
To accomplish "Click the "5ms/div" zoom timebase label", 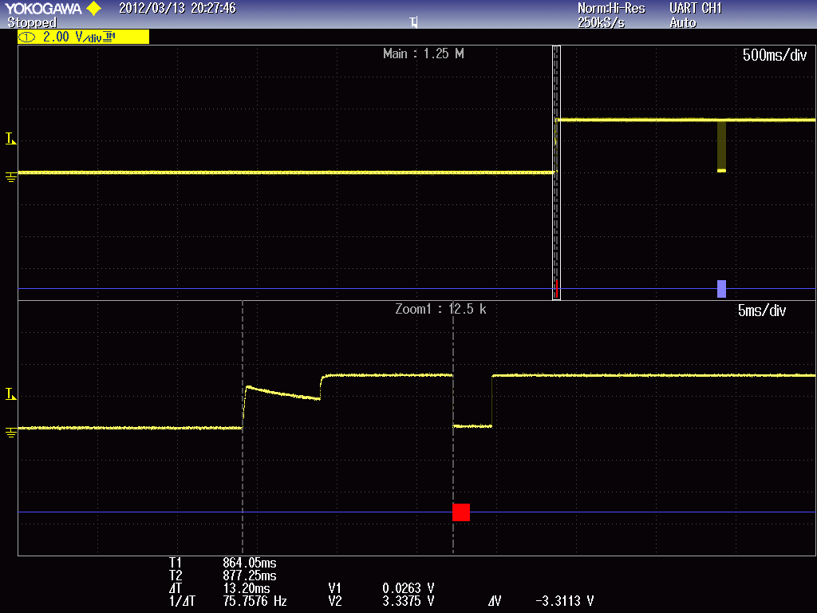I will pos(762,310).
